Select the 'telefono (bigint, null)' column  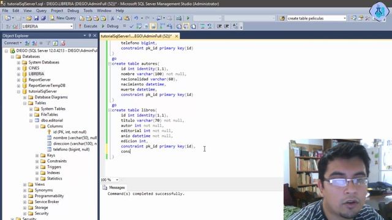pos(71,149)
